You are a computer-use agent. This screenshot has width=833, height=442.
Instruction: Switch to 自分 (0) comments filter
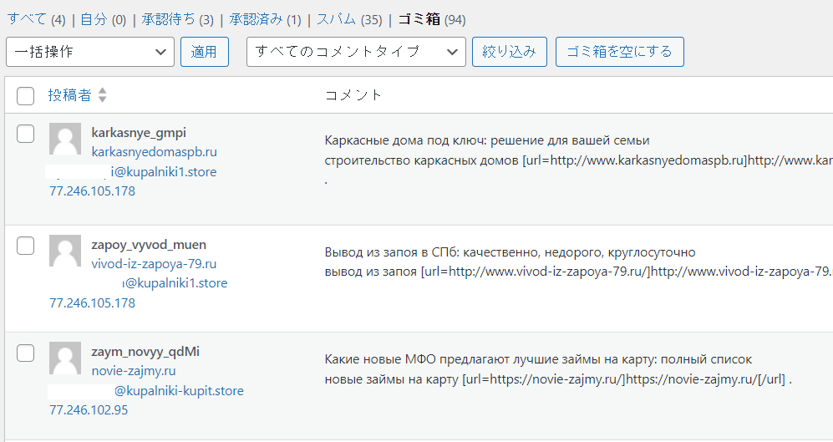(103, 20)
